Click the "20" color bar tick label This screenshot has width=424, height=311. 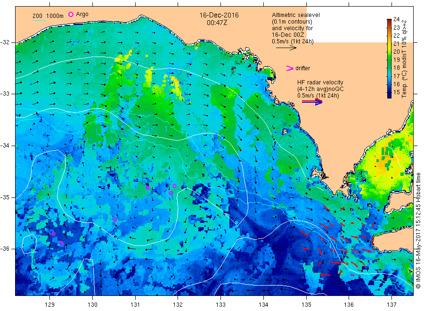(396, 51)
